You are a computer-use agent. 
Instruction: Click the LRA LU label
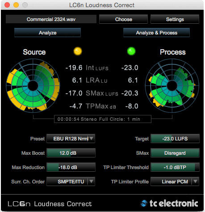click(x=96, y=81)
